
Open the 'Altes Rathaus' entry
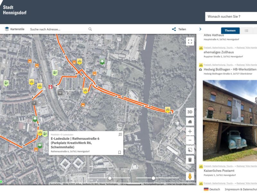214,35
